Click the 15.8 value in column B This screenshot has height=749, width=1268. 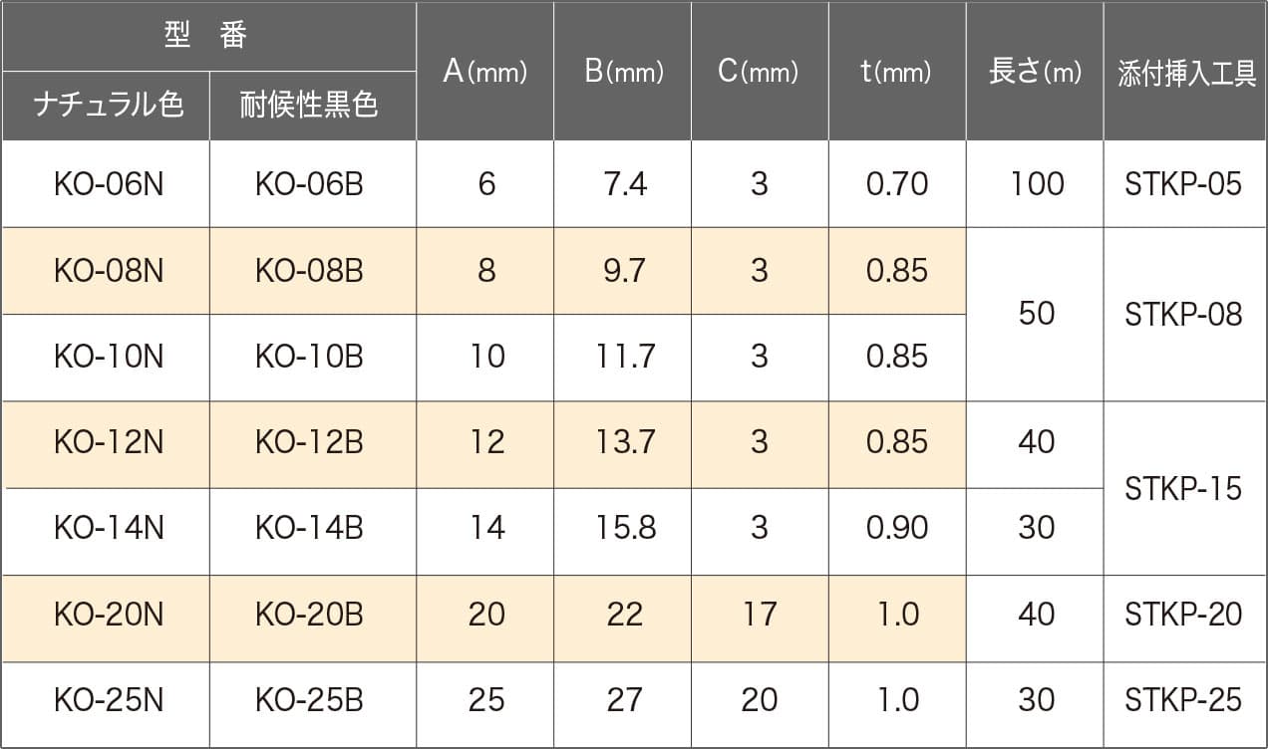624,528
